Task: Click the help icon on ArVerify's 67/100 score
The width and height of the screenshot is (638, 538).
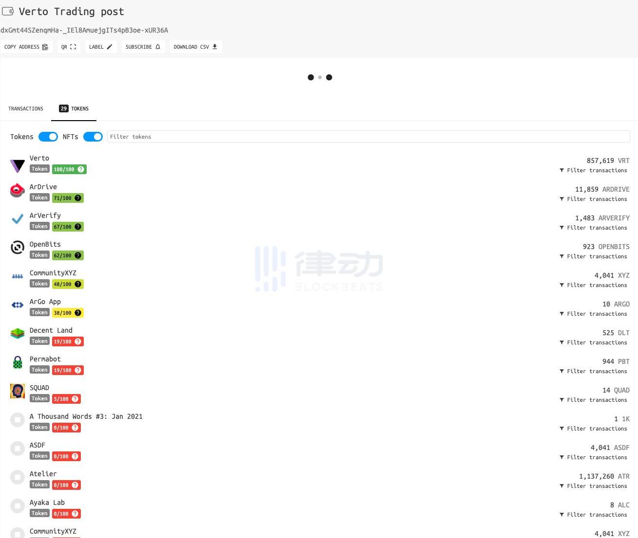Action: 78,227
